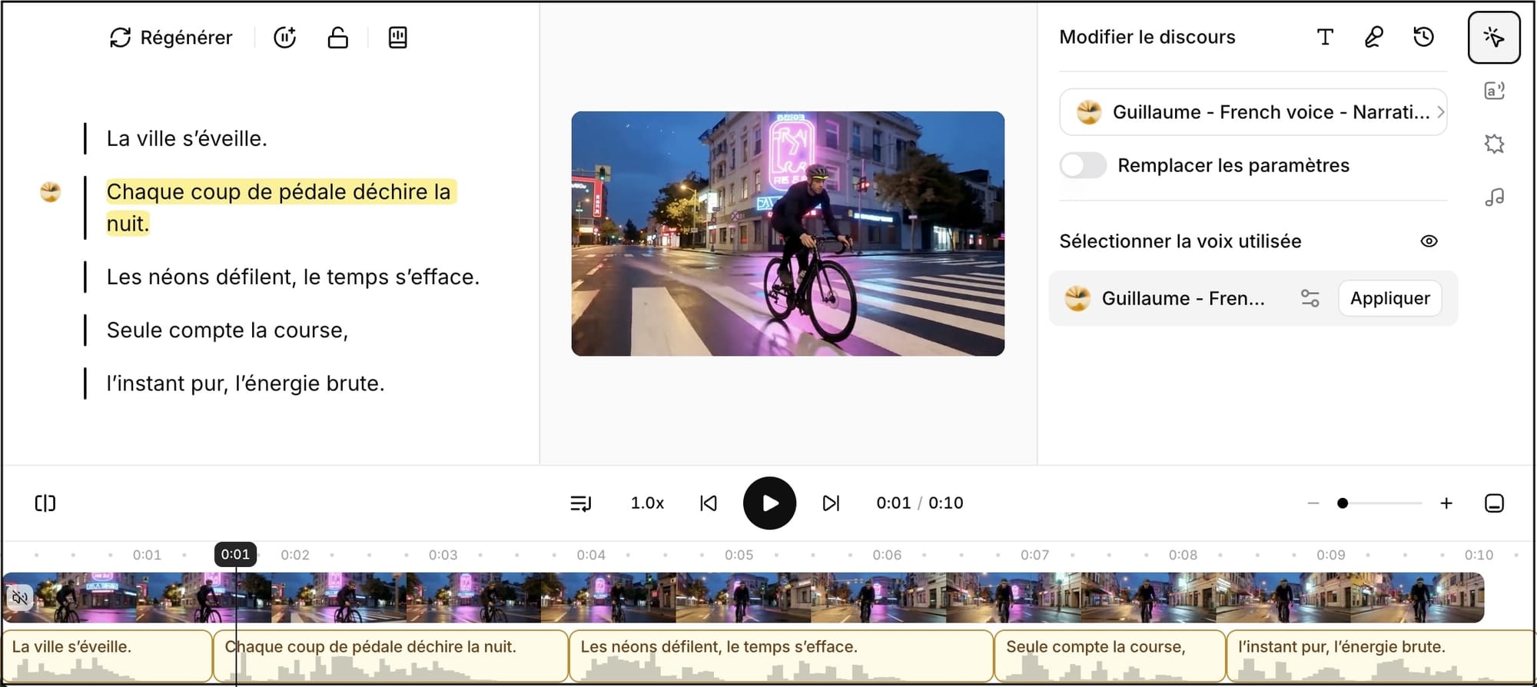
Task: Click the split clip icon
Action: point(45,503)
